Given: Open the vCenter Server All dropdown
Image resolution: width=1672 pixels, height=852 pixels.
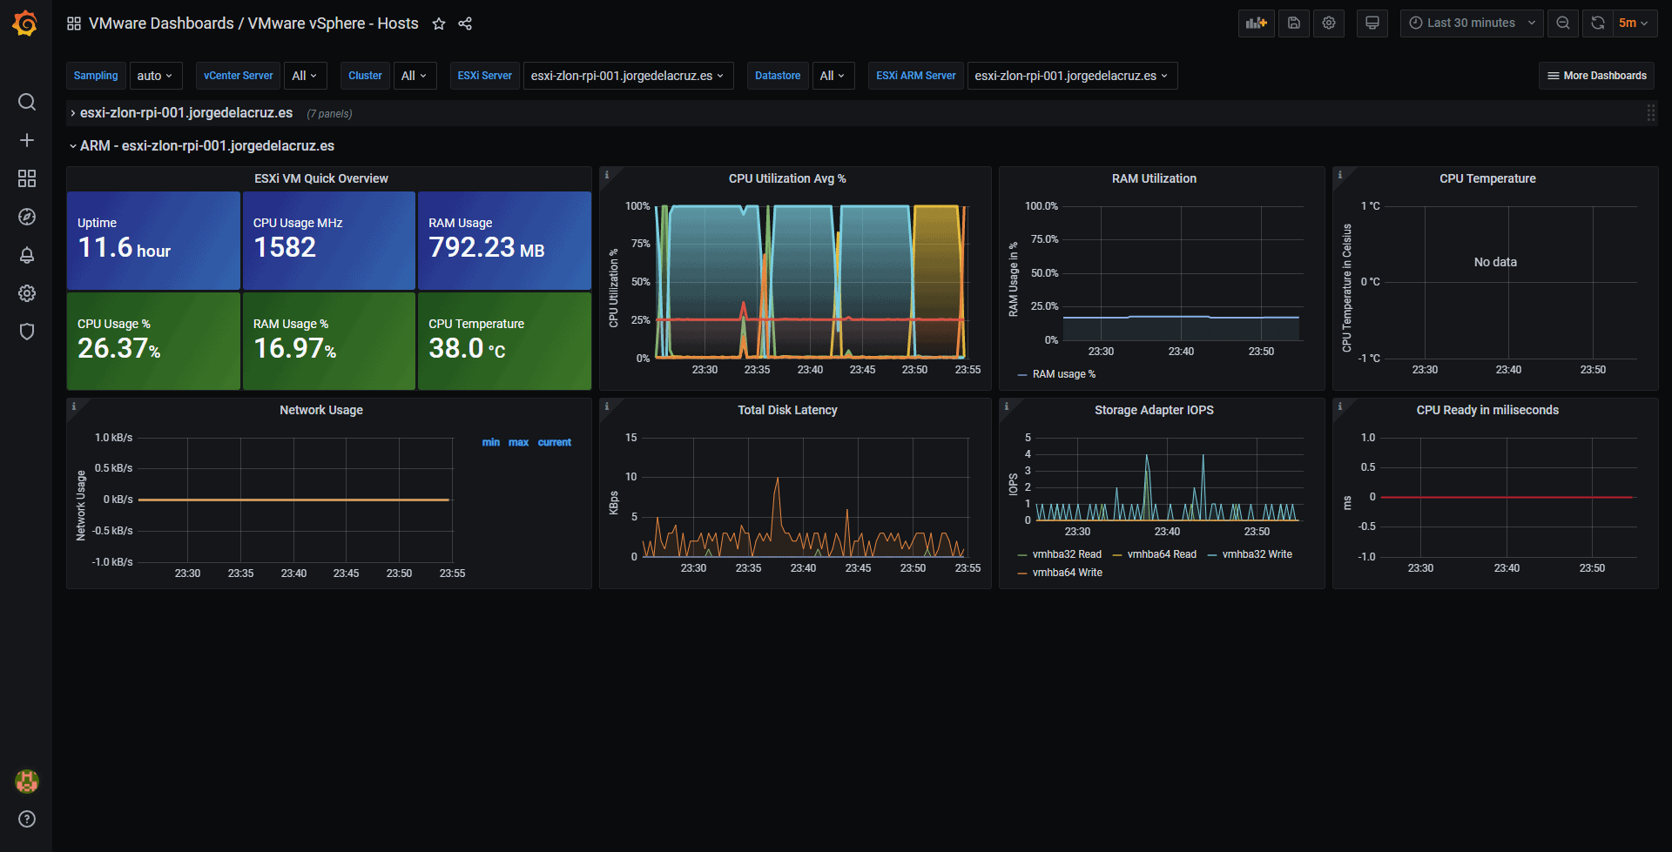Looking at the screenshot, I should (305, 76).
